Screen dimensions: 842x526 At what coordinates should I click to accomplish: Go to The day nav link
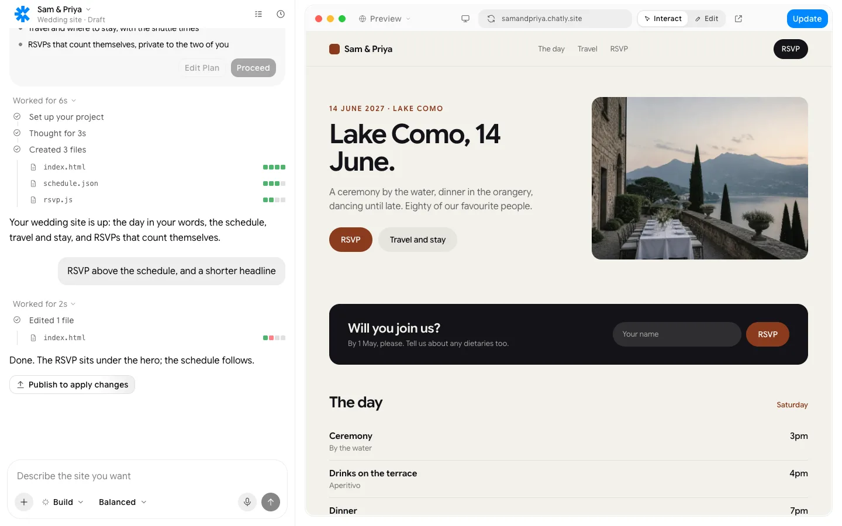(551, 49)
